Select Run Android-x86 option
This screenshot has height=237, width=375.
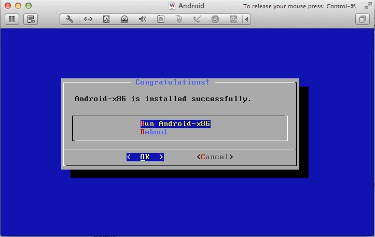[175, 123]
